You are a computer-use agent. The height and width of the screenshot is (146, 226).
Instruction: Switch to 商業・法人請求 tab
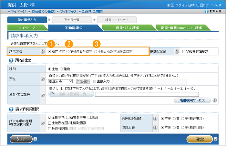(x=128, y=28)
